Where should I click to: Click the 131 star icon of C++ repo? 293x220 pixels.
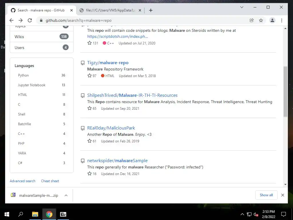coord(90,43)
